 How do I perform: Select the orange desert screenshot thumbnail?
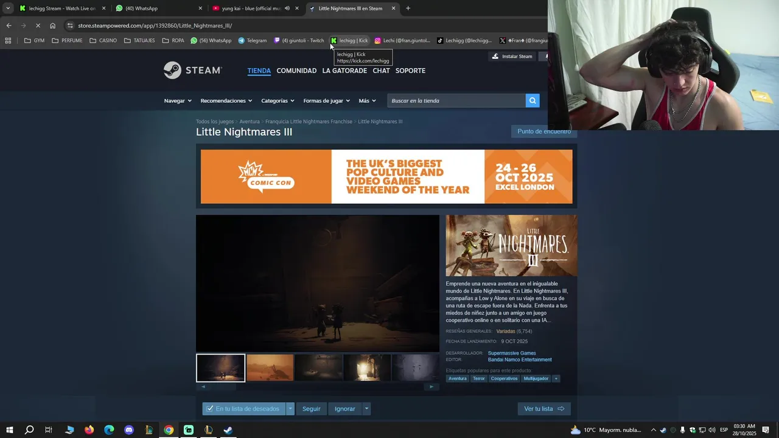[270, 367]
